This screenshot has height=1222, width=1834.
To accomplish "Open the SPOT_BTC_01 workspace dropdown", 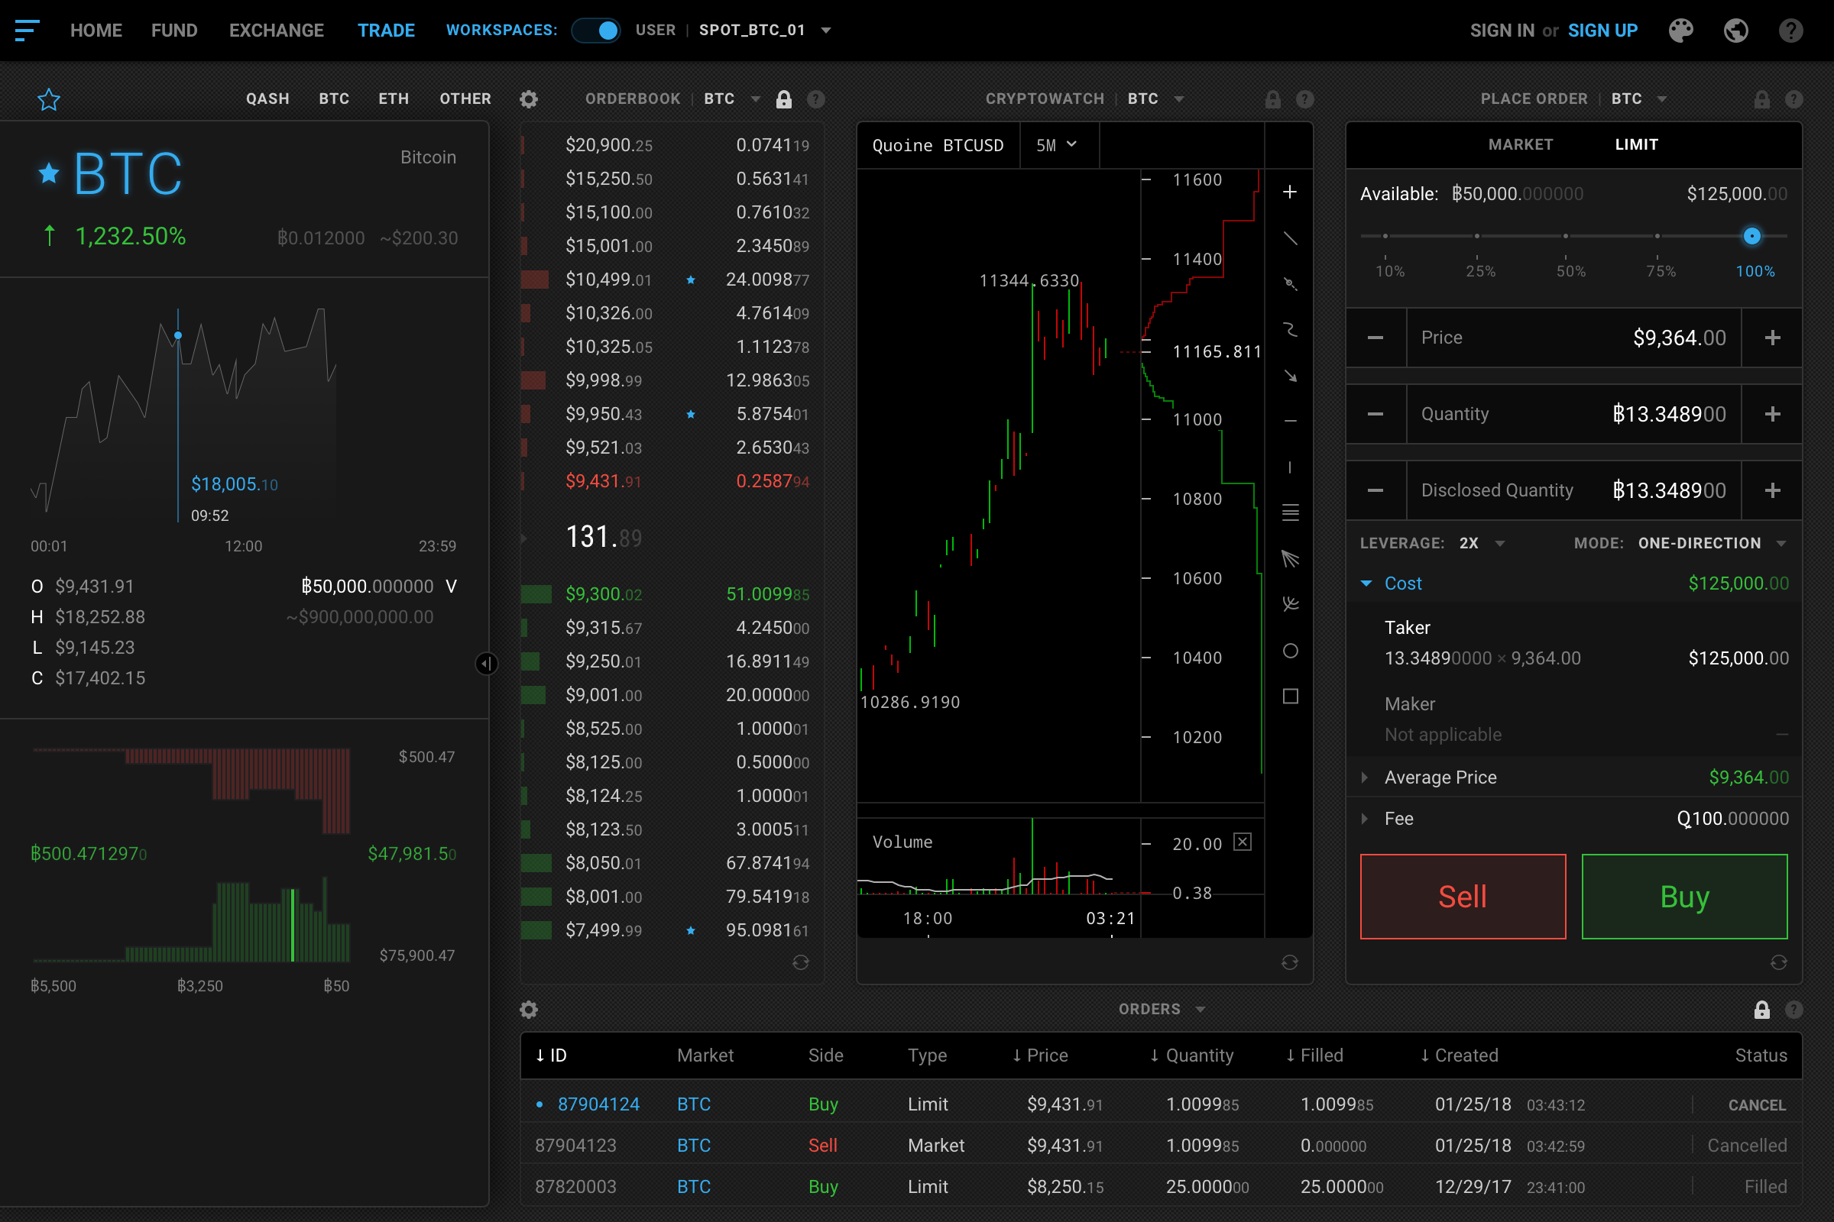I will [826, 31].
